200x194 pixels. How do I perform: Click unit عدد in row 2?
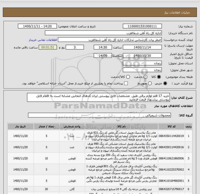[x=72, y=147]
